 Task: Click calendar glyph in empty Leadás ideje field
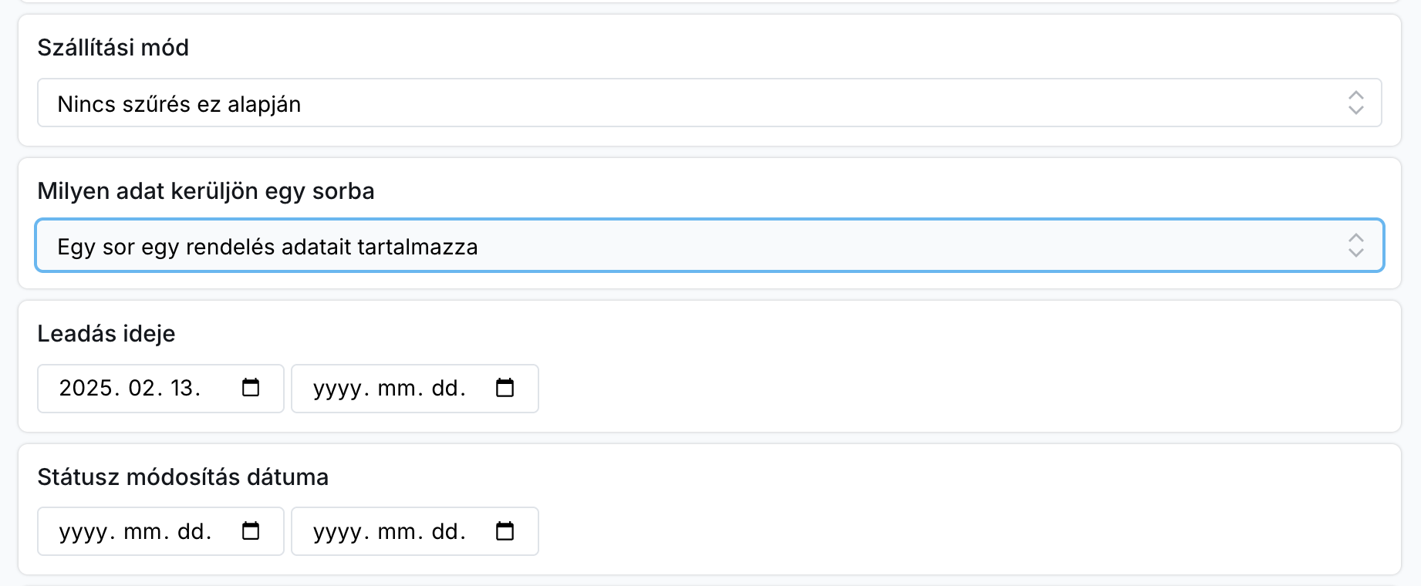coord(506,389)
